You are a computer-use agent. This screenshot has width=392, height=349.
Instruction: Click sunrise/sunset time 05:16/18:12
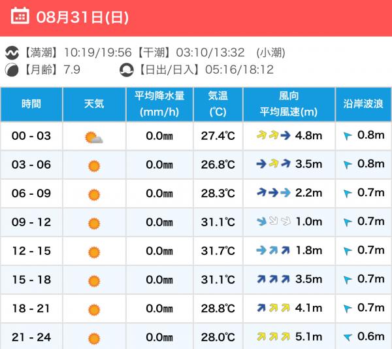tap(240, 69)
